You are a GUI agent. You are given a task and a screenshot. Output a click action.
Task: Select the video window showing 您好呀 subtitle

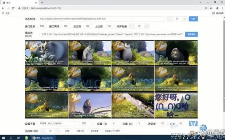176,105
